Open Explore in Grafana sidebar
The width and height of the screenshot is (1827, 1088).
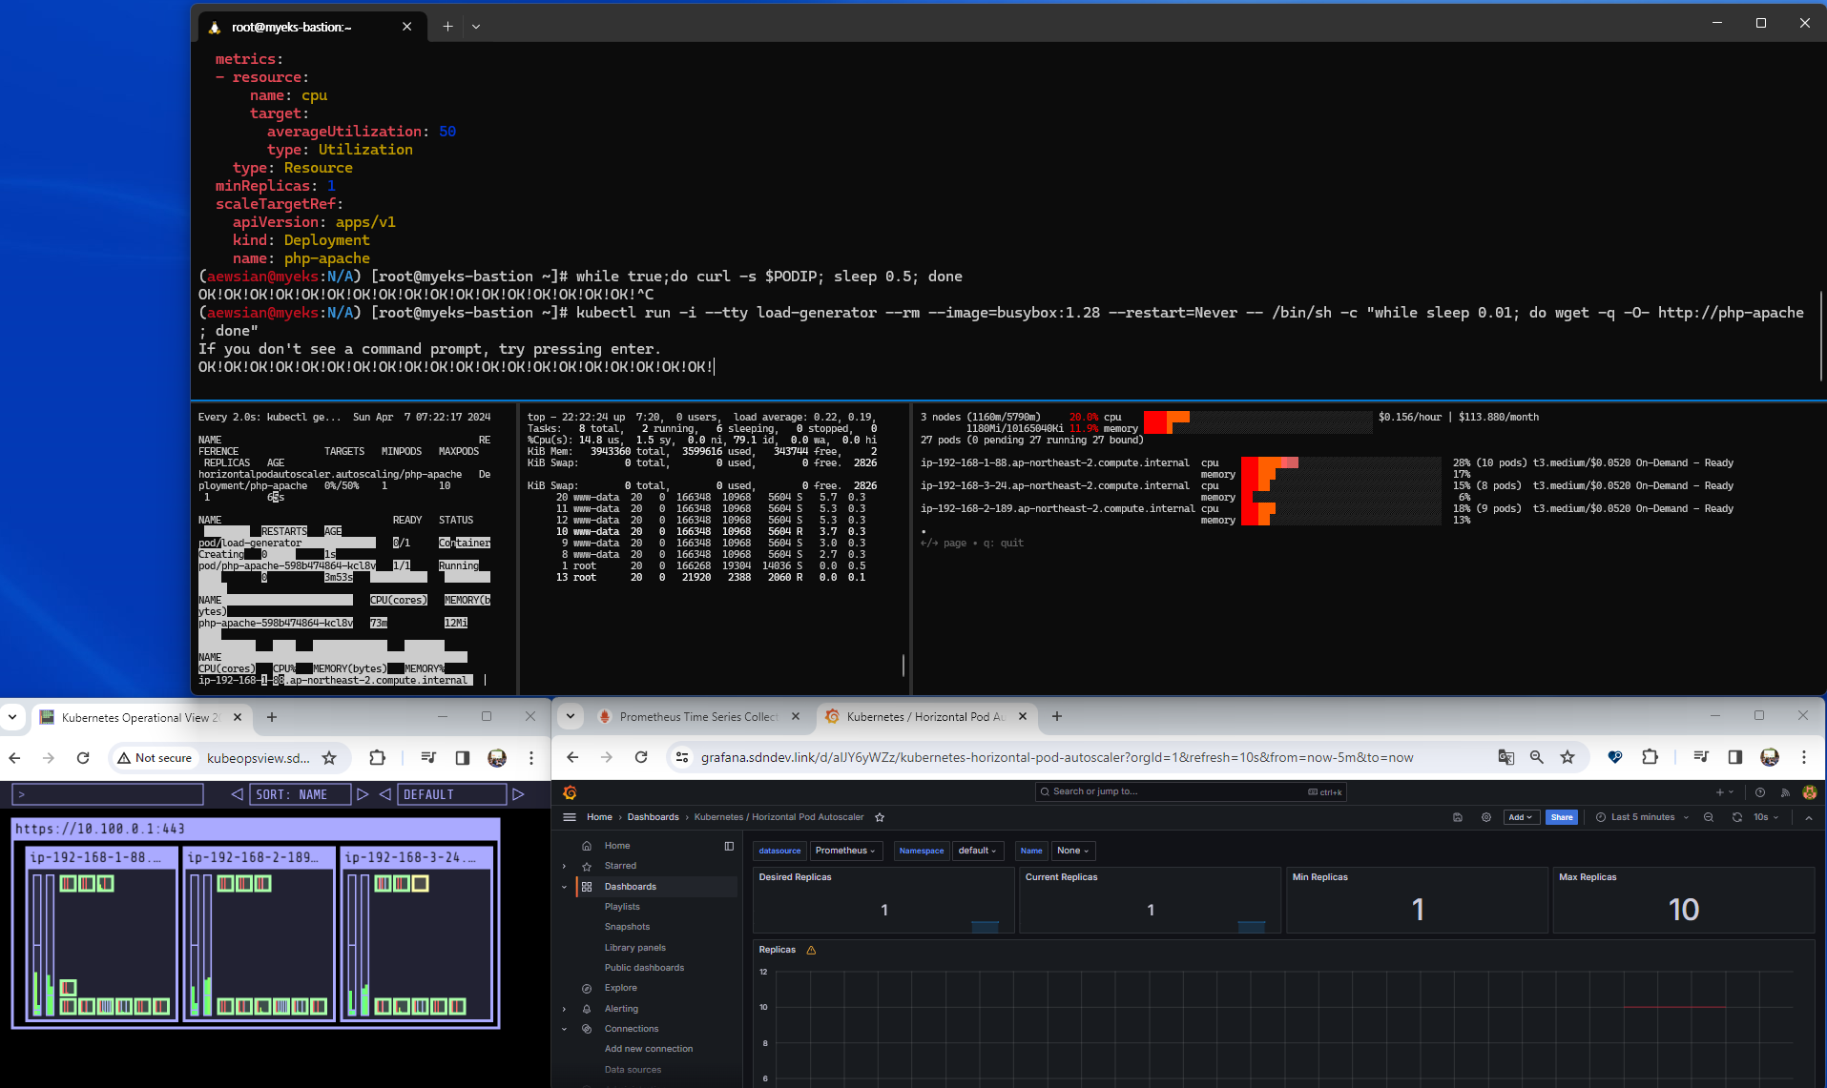620,988
